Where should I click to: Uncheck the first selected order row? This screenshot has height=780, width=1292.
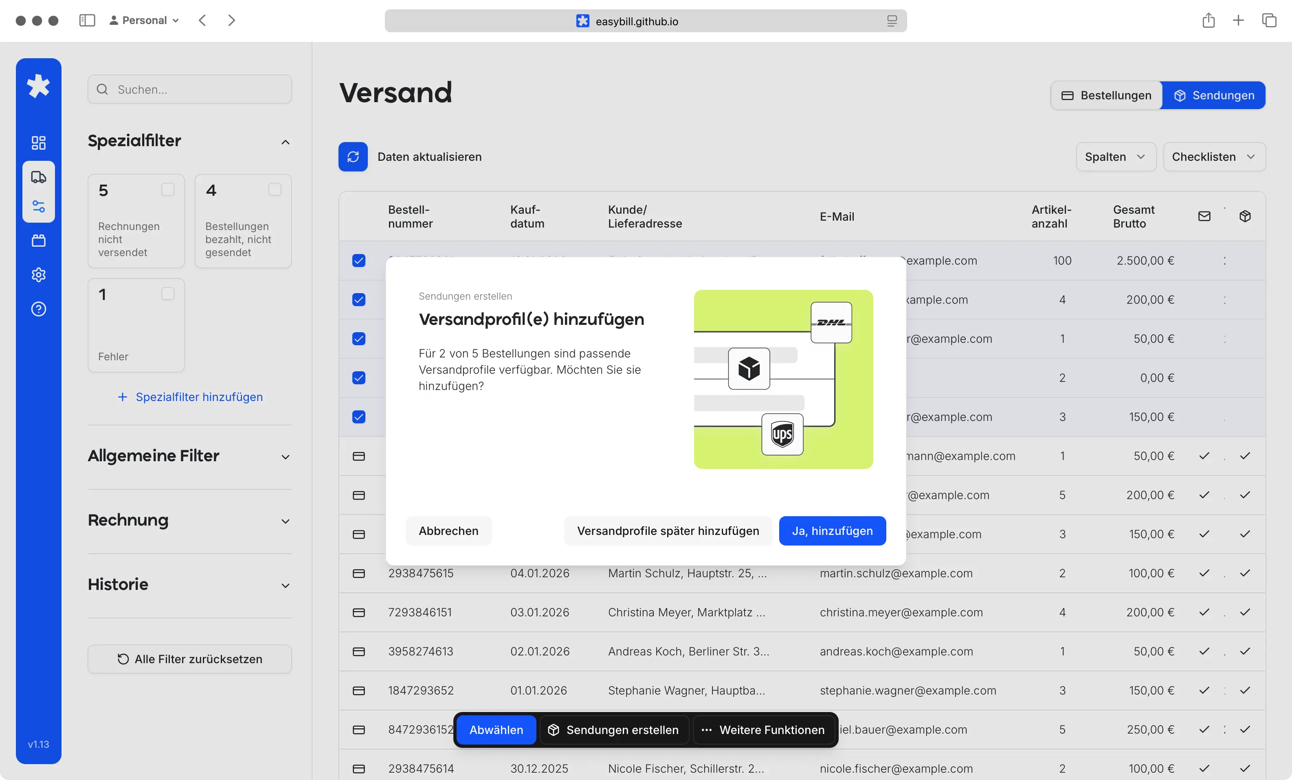tap(359, 261)
